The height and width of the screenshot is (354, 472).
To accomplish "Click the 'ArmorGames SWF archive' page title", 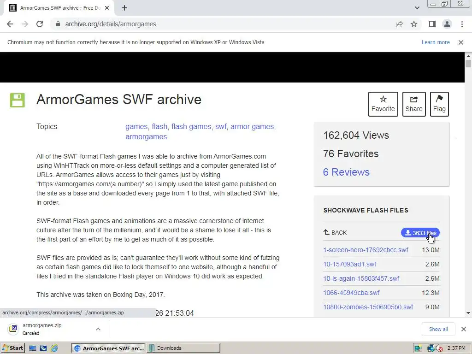I will [x=119, y=100].
